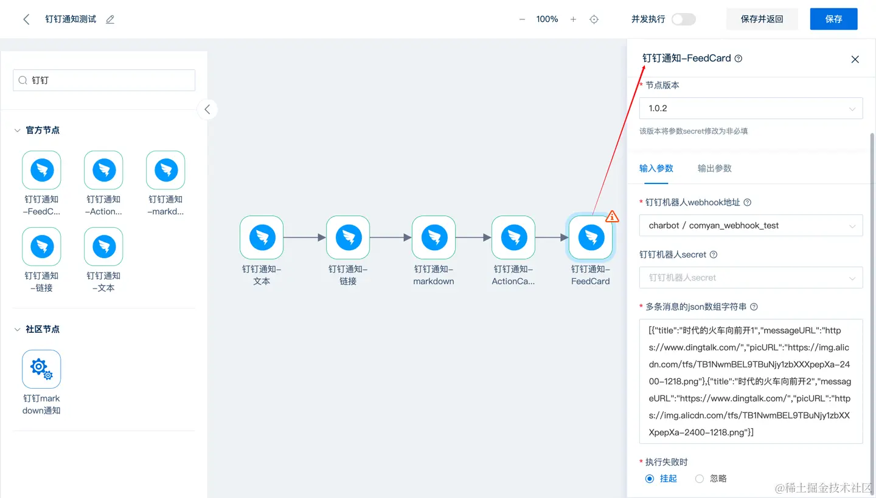This screenshot has width=876, height=498.
Task: Click the 100% zoom level text
Action: pos(547,19)
